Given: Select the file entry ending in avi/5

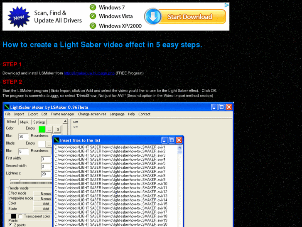Looking at the screenshot, I should coord(110,163).
